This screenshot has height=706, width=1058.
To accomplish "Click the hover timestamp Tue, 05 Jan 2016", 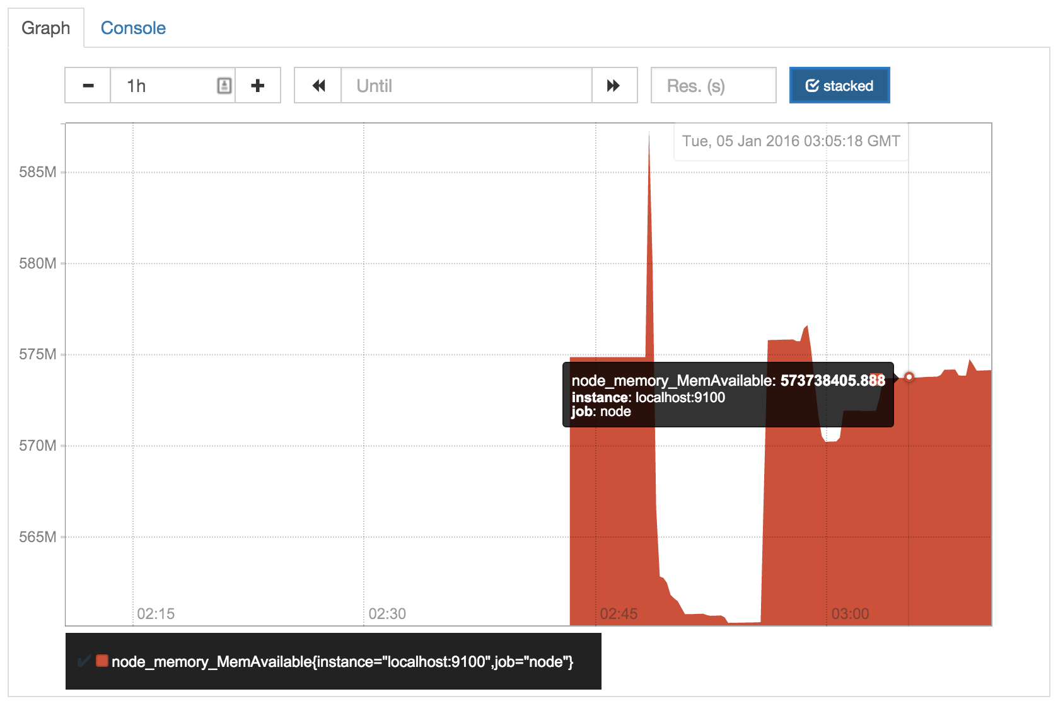I will 791,141.
